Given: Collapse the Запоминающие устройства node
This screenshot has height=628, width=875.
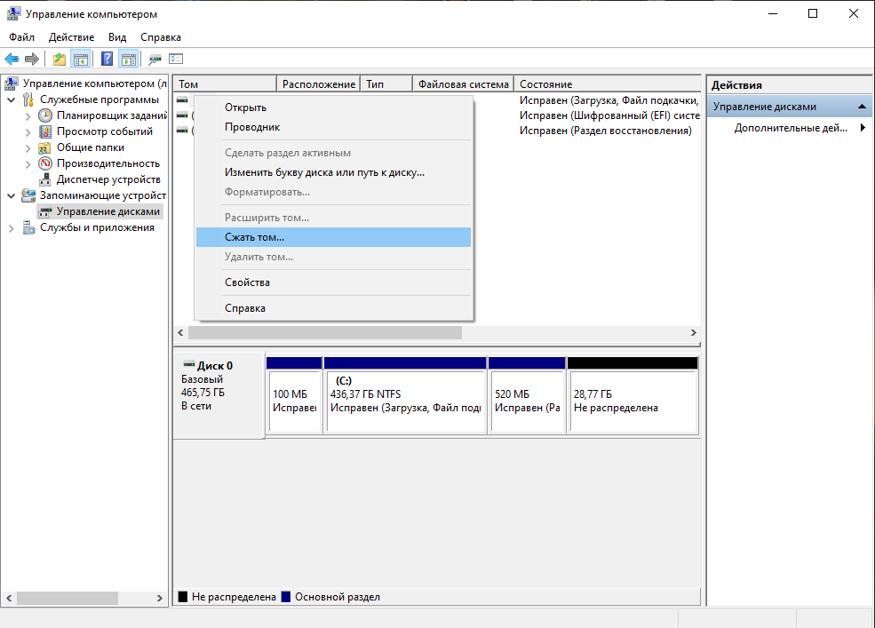Looking at the screenshot, I should 12,196.
